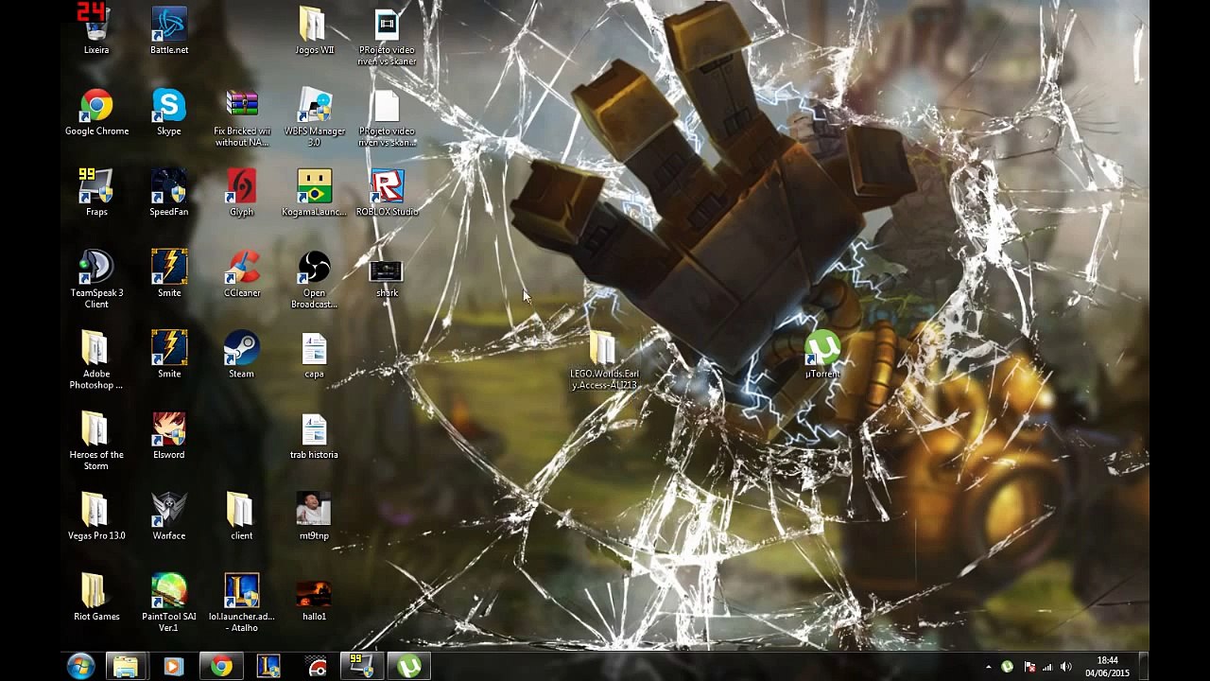Select the Elsword desktop shortcut
The width and height of the screenshot is (1210, 681).
tap(169, 435)
